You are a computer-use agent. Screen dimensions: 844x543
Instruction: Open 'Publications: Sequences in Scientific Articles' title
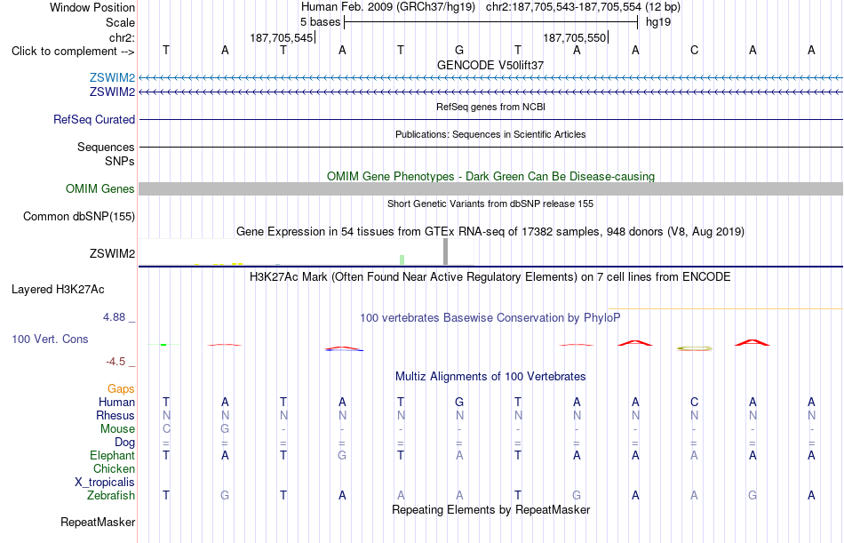point(490,134)
